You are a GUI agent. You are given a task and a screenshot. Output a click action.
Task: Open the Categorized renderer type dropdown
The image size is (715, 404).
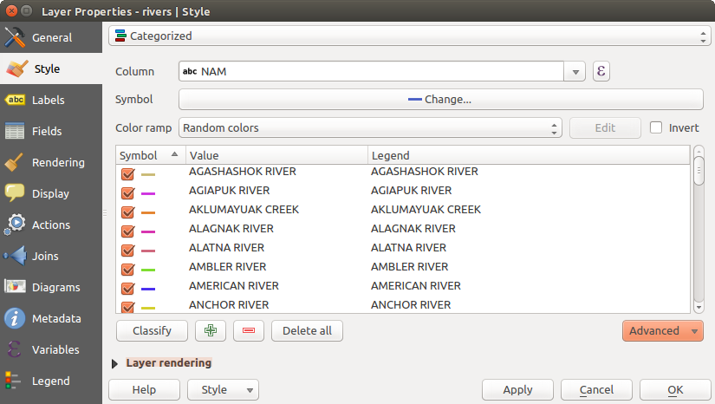409,36
